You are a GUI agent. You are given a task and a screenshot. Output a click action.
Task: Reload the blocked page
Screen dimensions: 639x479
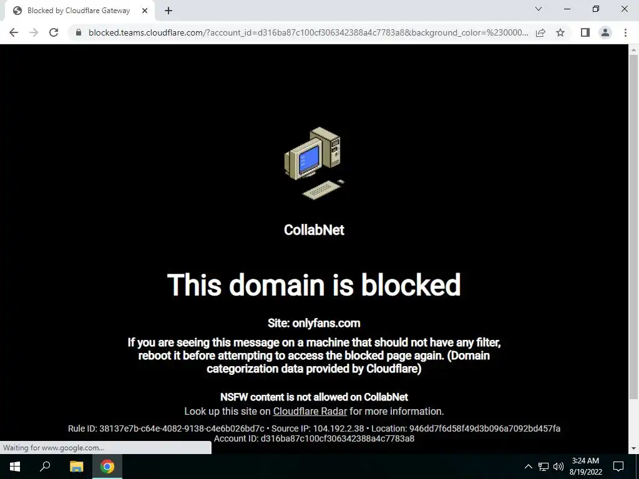[x=54, y=32]
